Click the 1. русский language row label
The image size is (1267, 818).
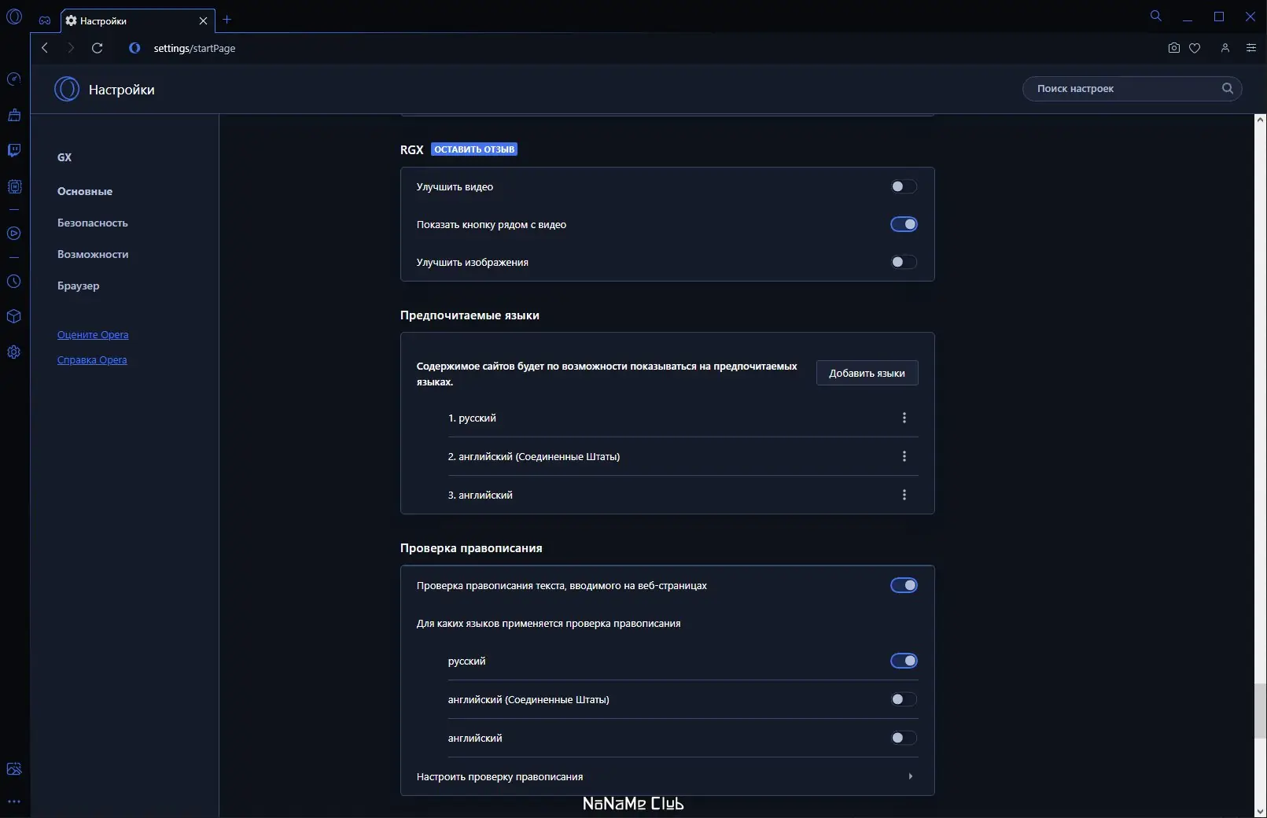472,418
